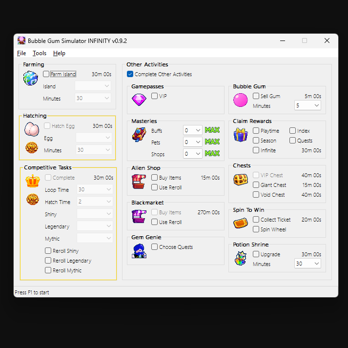Open the Buffs mastery level dropdown

(193, 130)
